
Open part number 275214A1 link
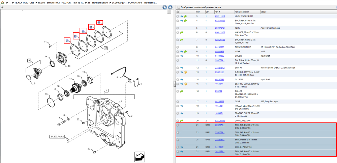[x=220, y=140]
